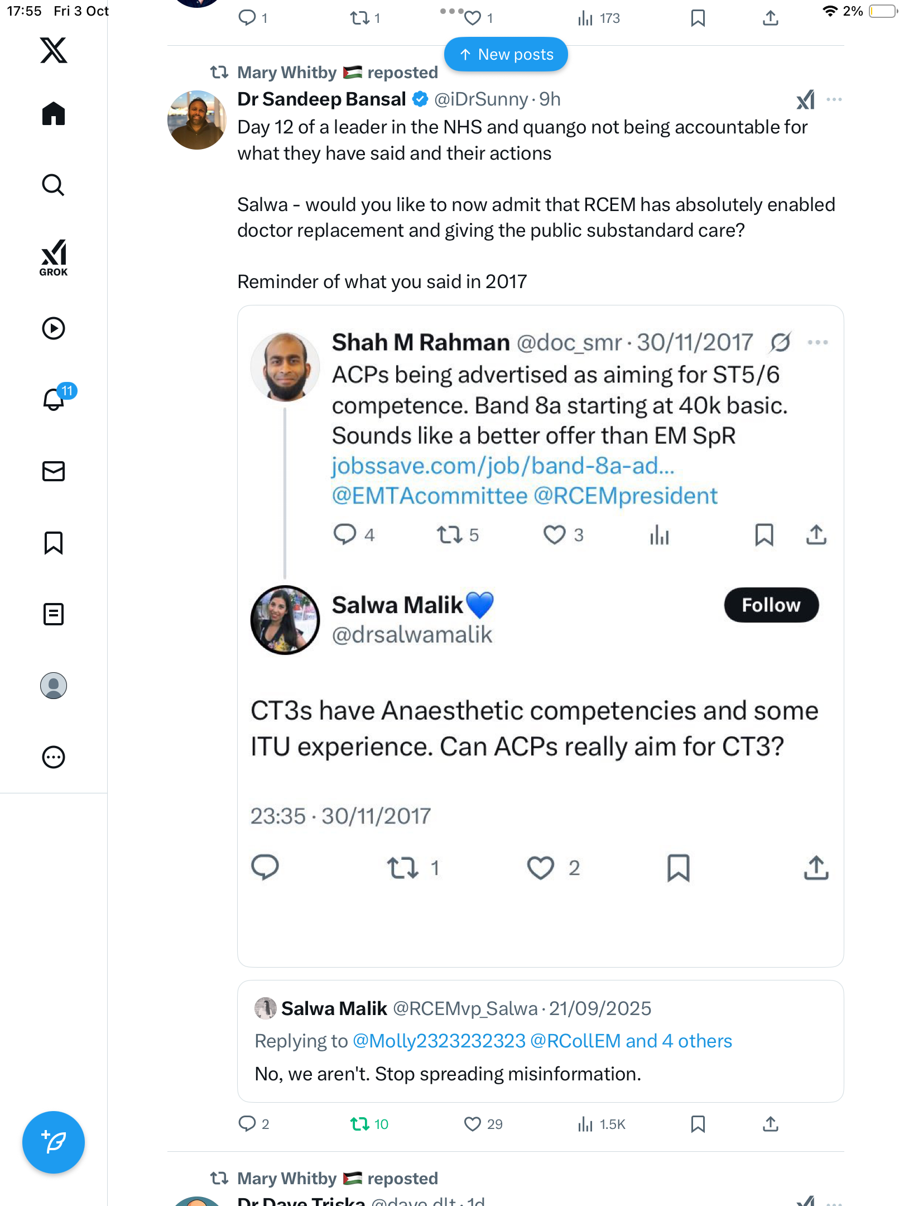Open the video play tab
904x1206 pixels.
pos(54,328)
